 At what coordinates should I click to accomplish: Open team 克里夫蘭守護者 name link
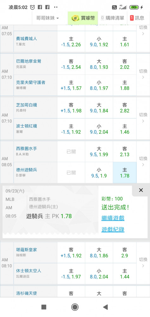pyautogui.click(x=30, y=82)
